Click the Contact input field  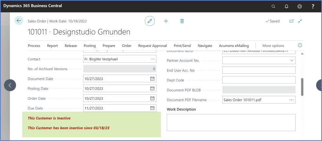[x=120, y=59]
